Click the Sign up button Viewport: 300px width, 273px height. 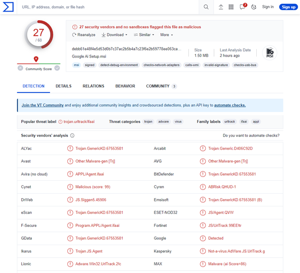288,7
